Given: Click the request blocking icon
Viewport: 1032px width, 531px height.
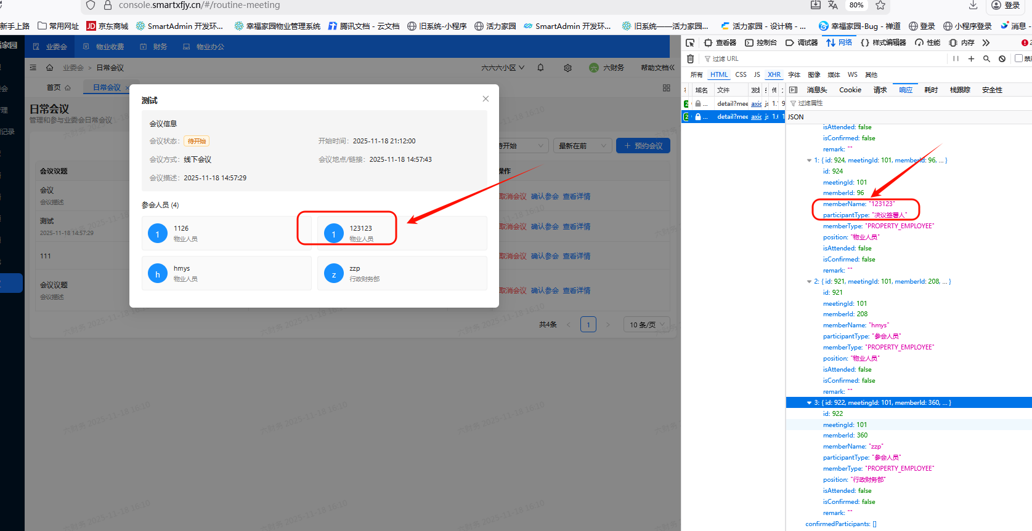Looking at the screenshot, I should [1002, 59].
